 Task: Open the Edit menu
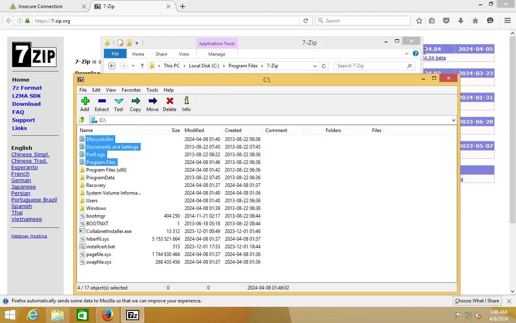[x=96, y=90]
